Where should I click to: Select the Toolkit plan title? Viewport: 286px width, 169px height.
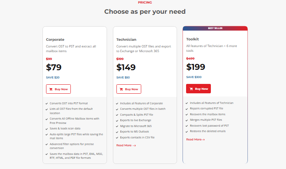click(193, 39)
